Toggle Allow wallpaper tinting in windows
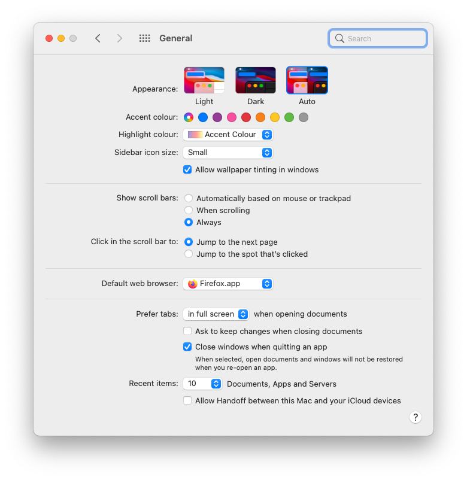Viewport: 467px width, 480px height. pos(187,169)
